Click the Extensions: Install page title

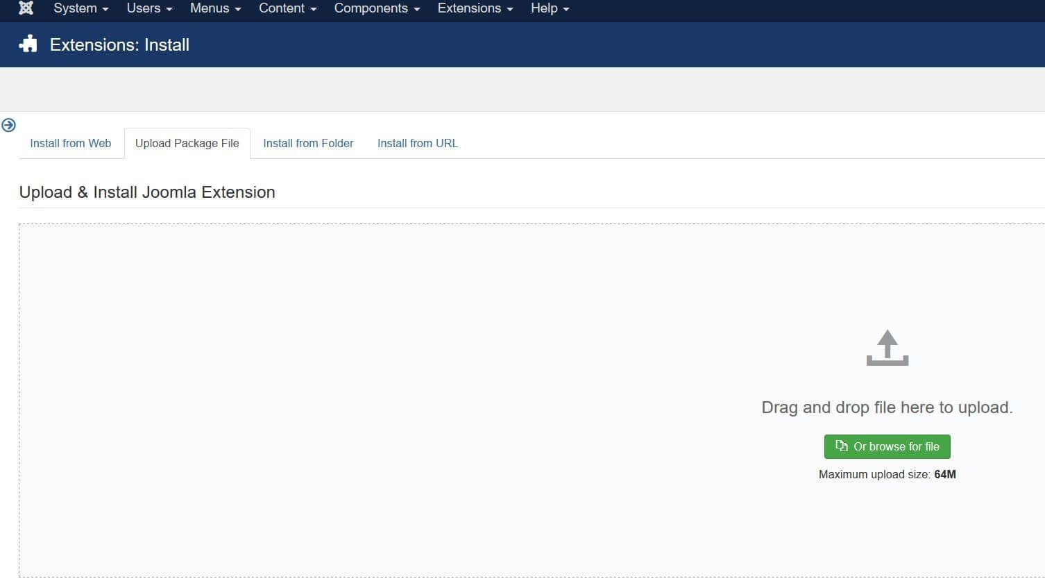tap(119, 45)
